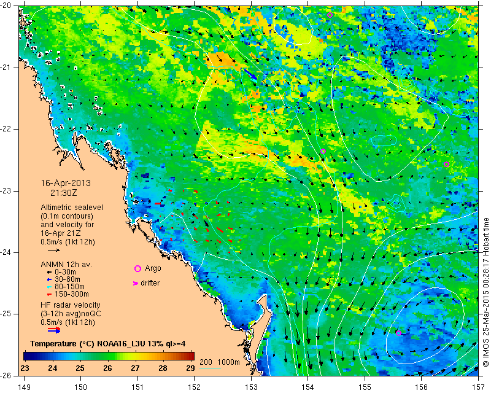The image size is (491, 393).
Task: Click the 'Altimetric sealevel' legend text
Action: coord(72,208)
